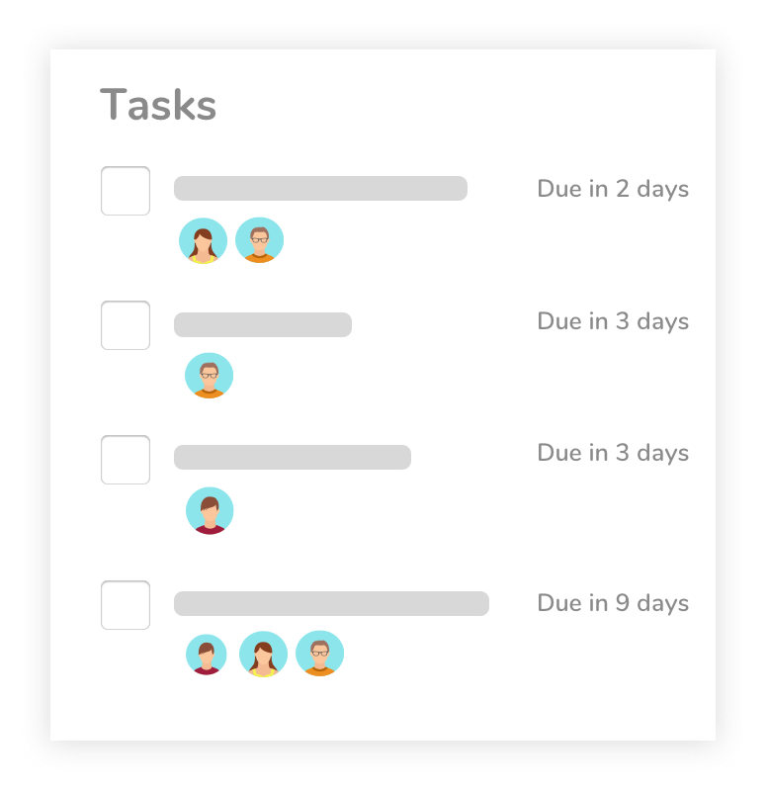
Task: Select the glasses man avatar on first task
Action: 259,240
